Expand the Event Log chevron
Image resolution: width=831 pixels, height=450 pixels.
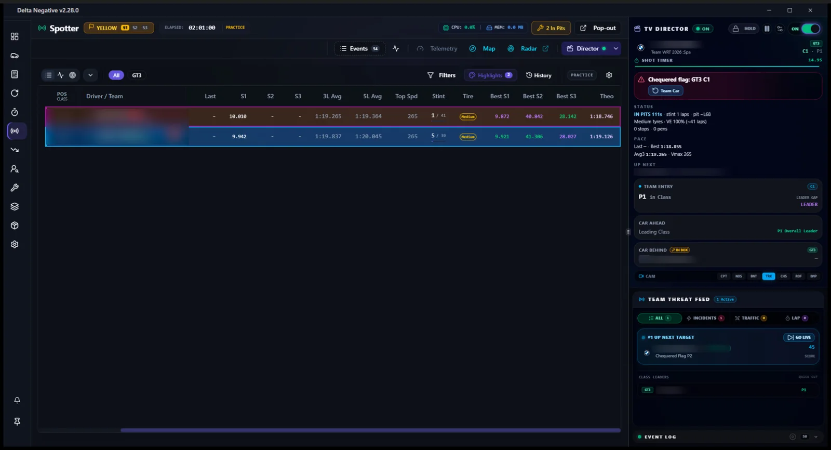click(x=816, y=436)
